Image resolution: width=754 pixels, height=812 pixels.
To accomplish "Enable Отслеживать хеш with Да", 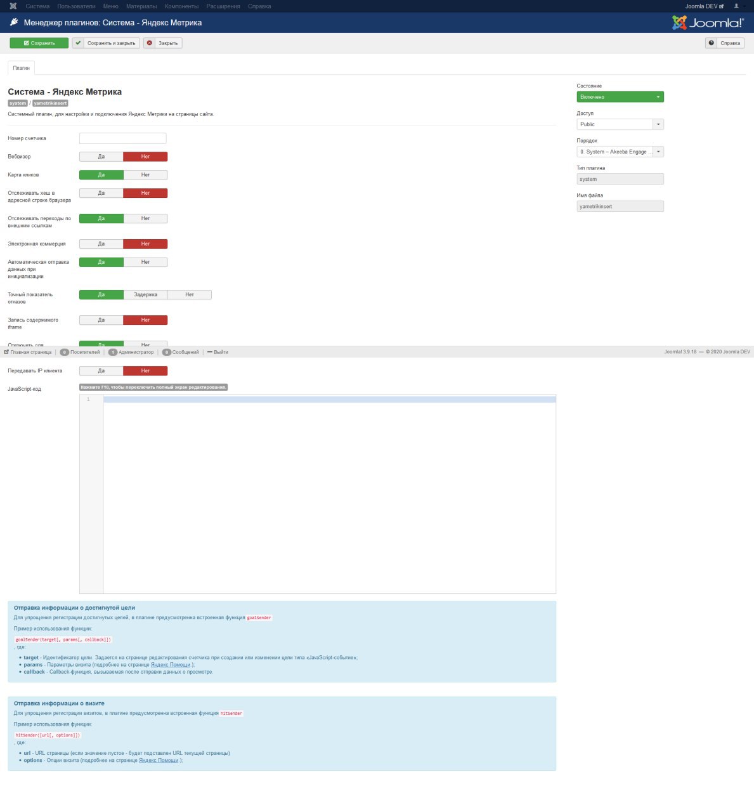I will tap(101, 193).
